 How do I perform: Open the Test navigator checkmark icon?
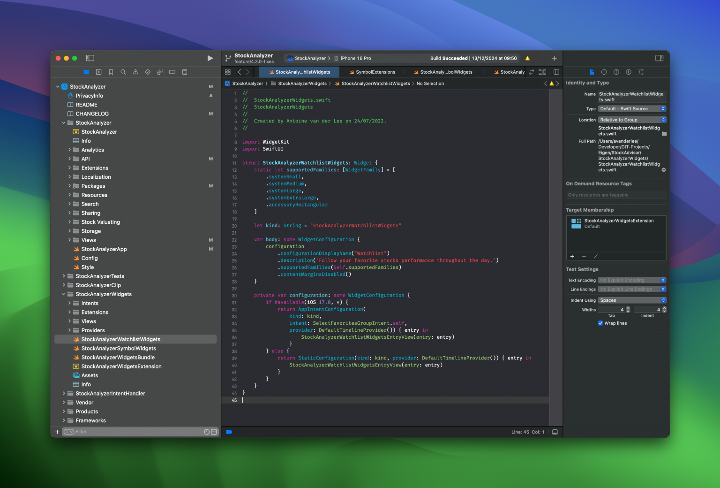point(148,72)
